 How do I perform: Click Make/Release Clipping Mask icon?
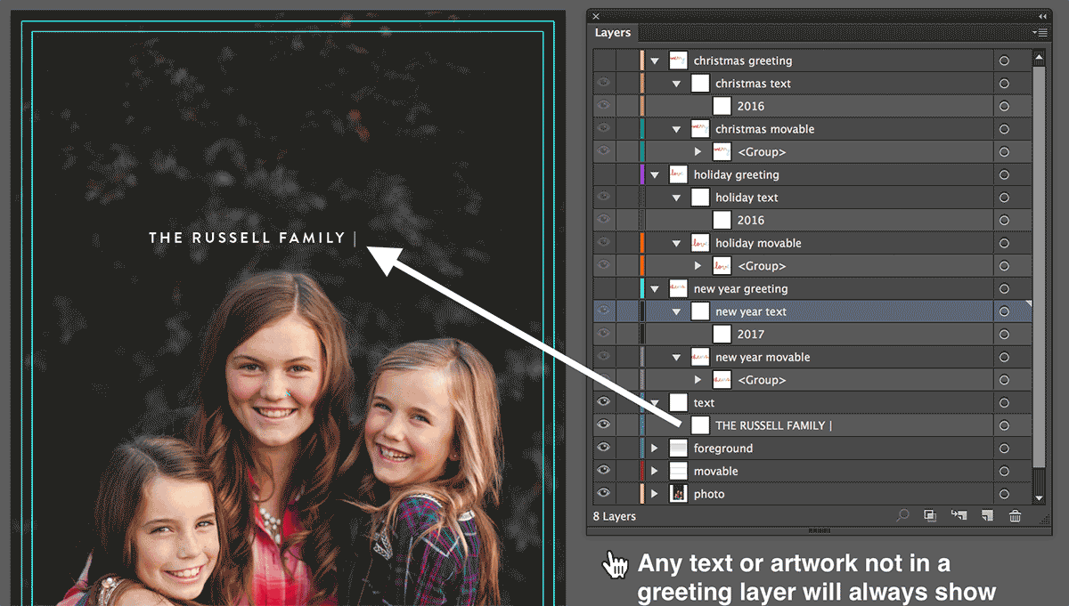[930, 515]
